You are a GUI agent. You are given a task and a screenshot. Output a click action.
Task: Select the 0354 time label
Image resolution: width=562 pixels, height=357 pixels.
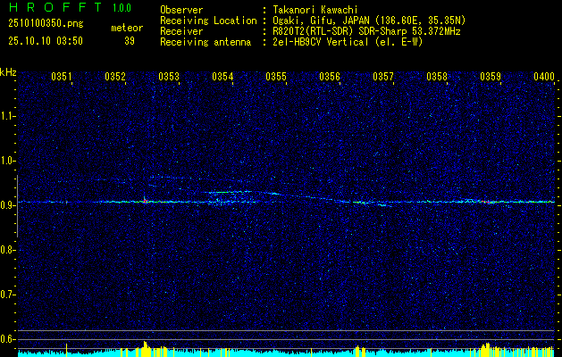pos(222,76)
